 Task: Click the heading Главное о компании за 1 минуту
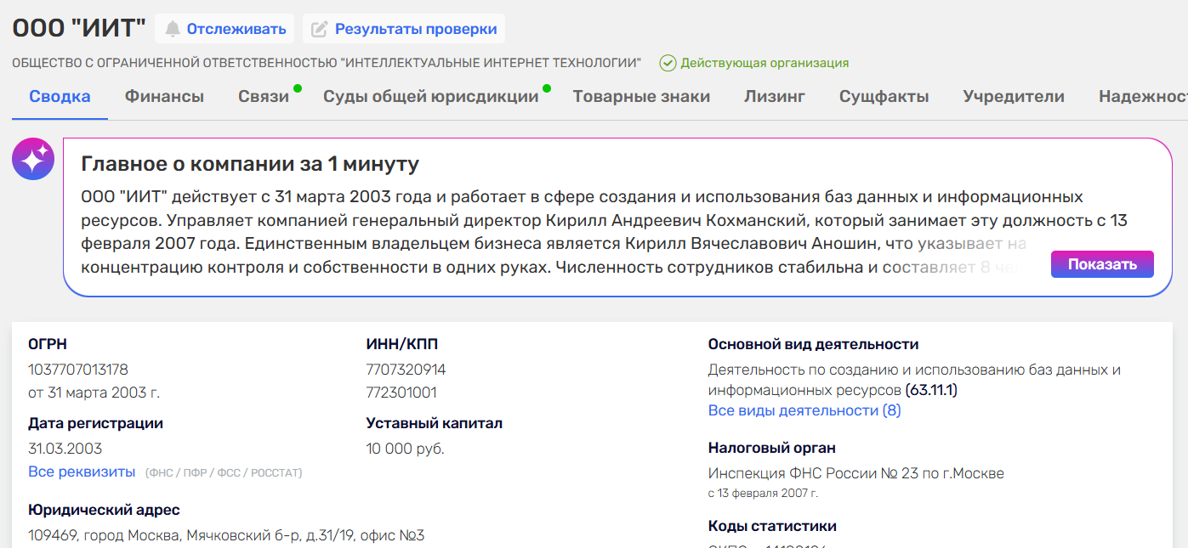[250, 164]
